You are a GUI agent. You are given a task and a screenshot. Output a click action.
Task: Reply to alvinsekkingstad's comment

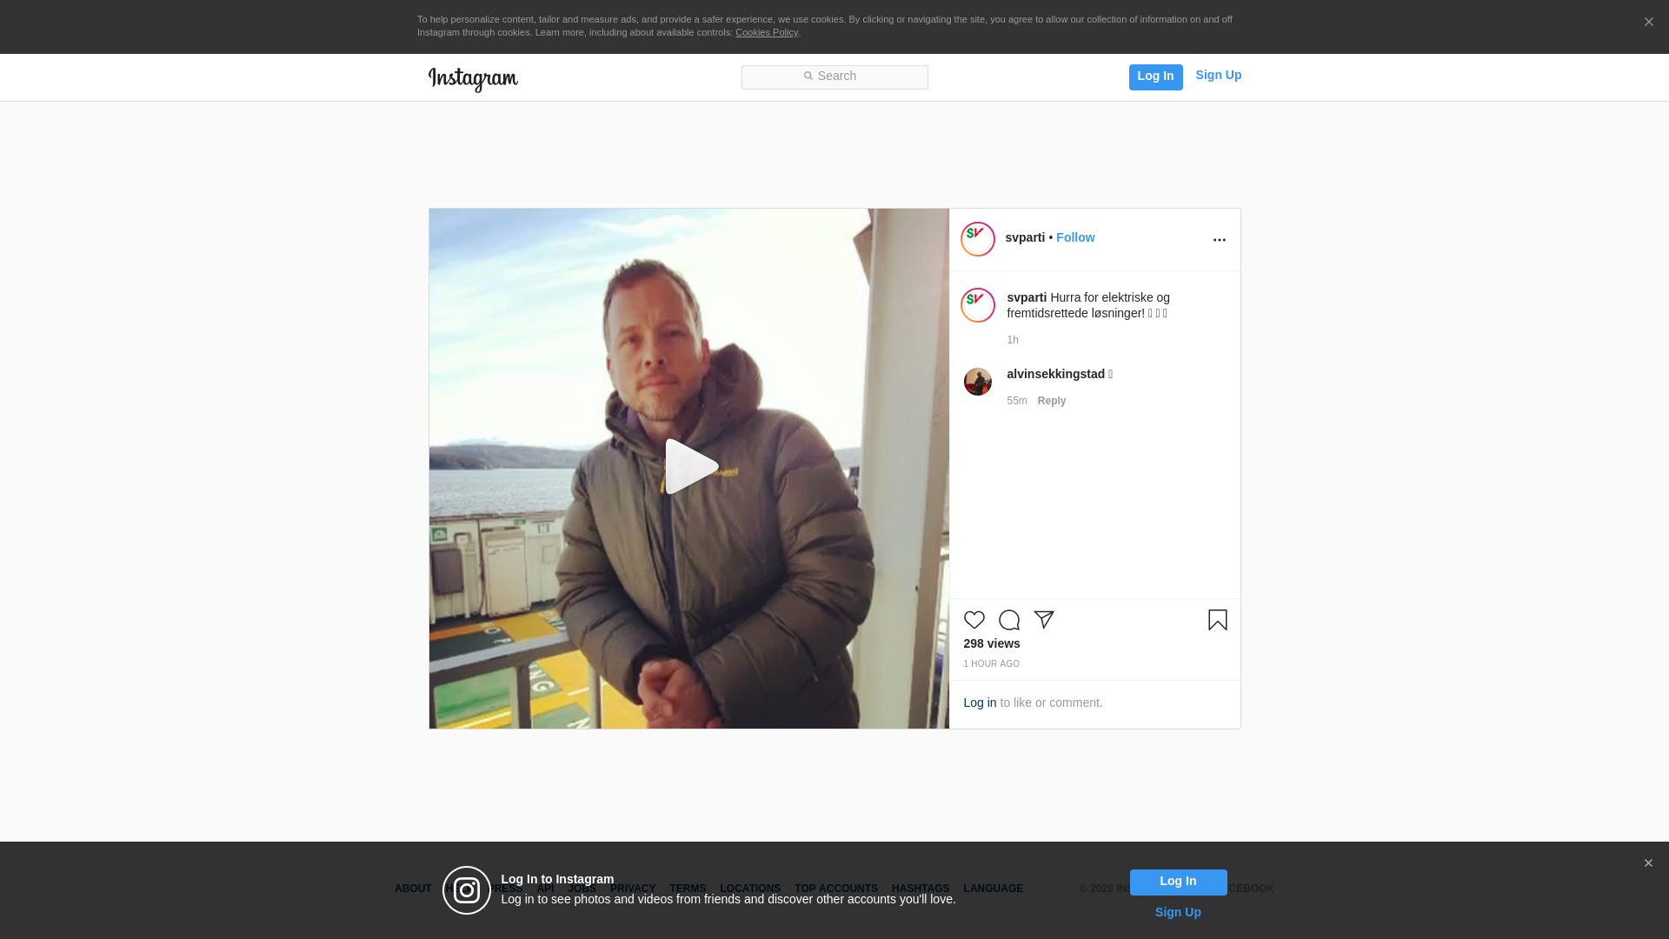point(1052,401)
